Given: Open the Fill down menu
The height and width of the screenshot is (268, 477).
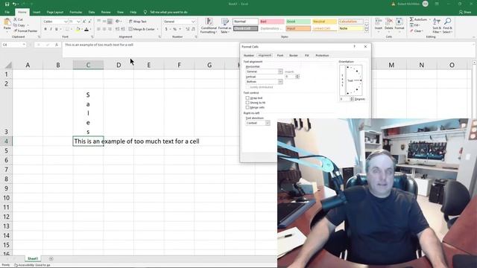Looking at the screenshot, I should tap(415, 25).
